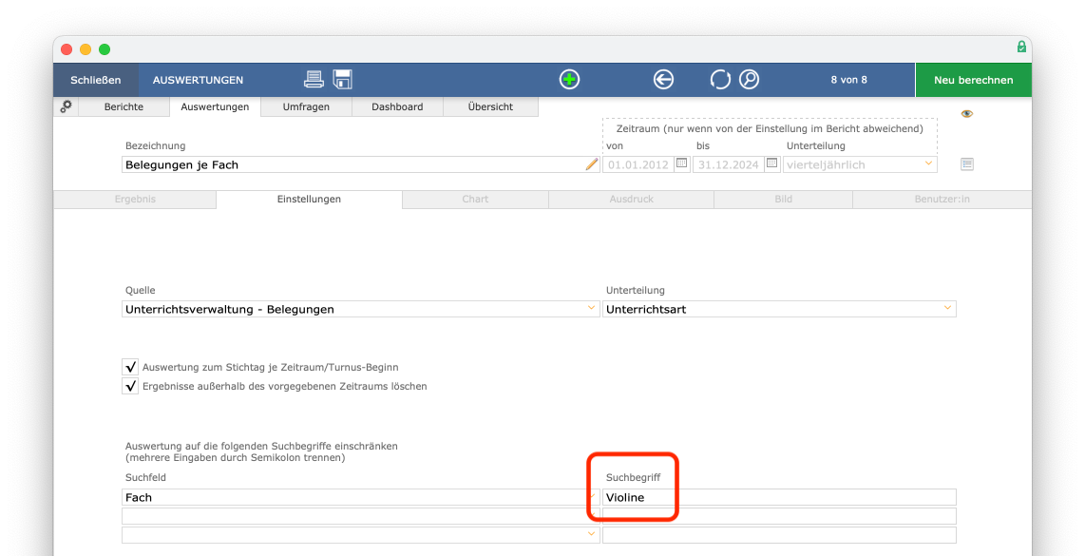Image resolution: width=1085 pixels, height=556 pixels.
Task: Click the printer icon in toolbar
Action: [x=314, y=80]
